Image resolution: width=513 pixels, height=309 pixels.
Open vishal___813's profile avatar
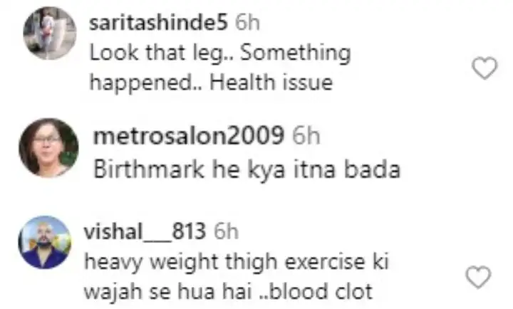(x=45, y=242)
